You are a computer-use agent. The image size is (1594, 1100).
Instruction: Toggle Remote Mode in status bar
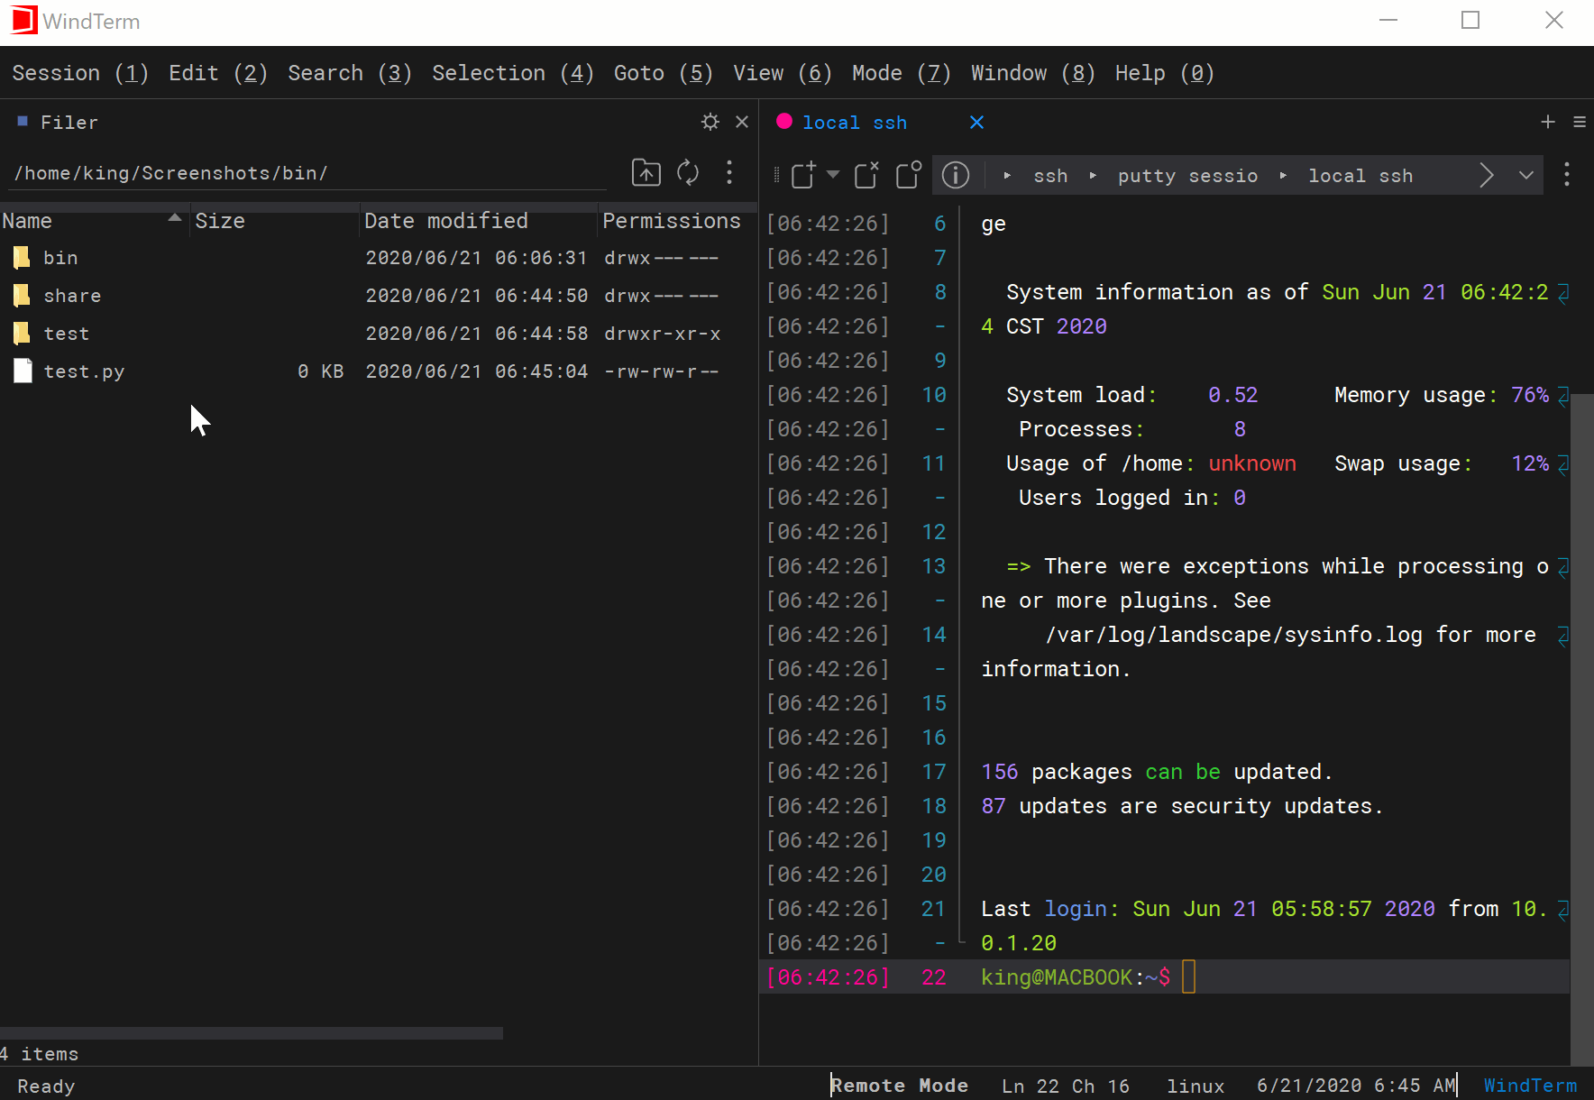pyautogui.click(x=900, y=1086)
